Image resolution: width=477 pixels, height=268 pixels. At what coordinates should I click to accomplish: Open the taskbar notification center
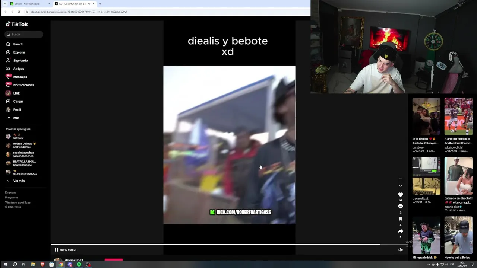point(472,264)
